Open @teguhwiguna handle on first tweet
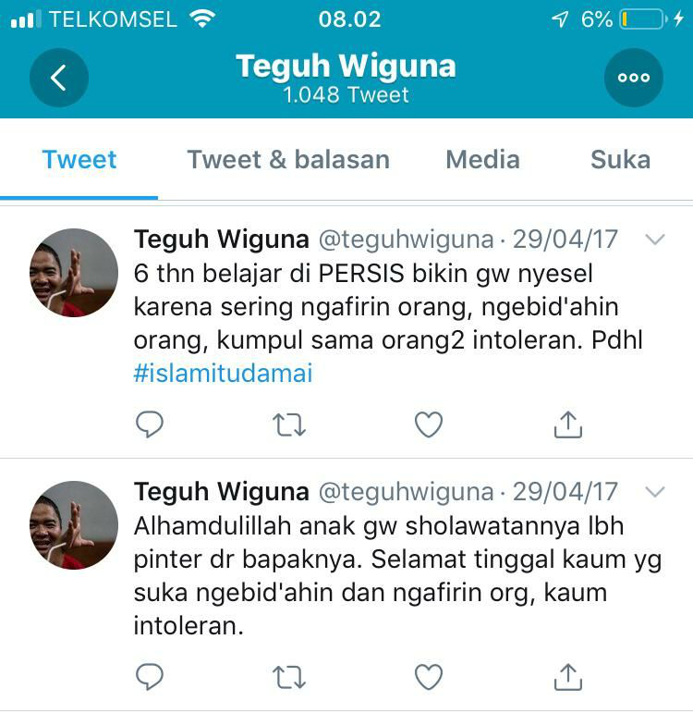 pos(406,240)
